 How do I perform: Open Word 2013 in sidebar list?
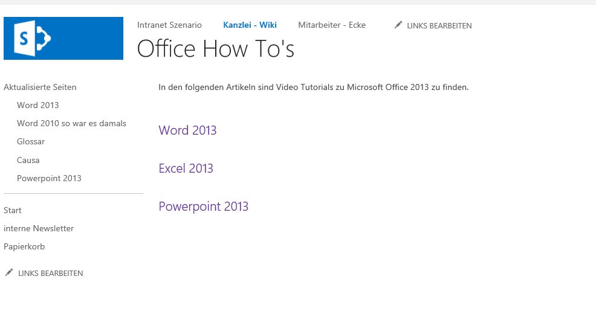[38, 105]
